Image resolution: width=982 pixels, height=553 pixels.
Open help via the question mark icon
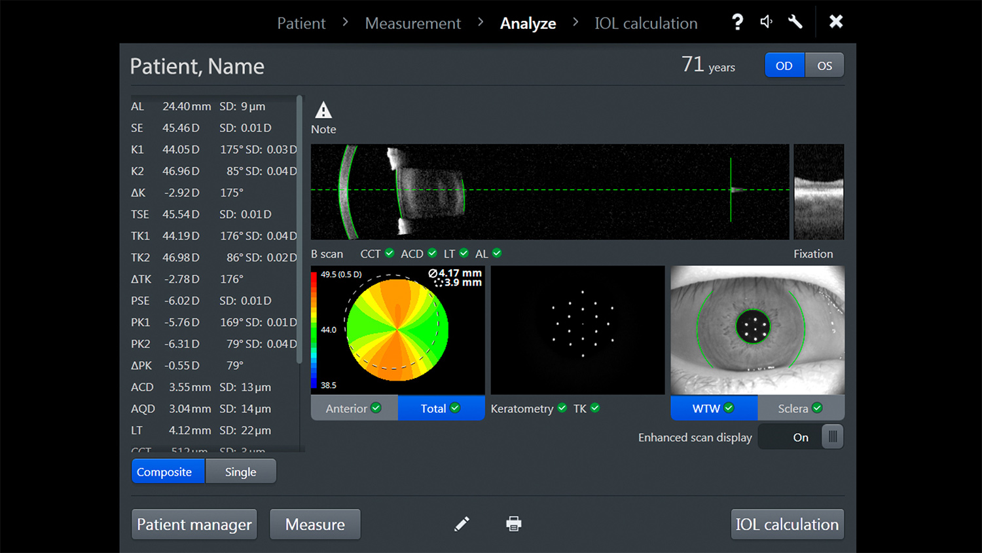pyautogui.click(x=737, y=22)
